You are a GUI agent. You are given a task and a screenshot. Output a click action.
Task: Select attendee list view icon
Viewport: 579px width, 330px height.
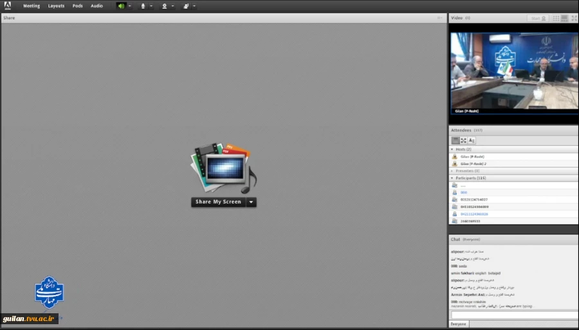[x=455, y=140]
